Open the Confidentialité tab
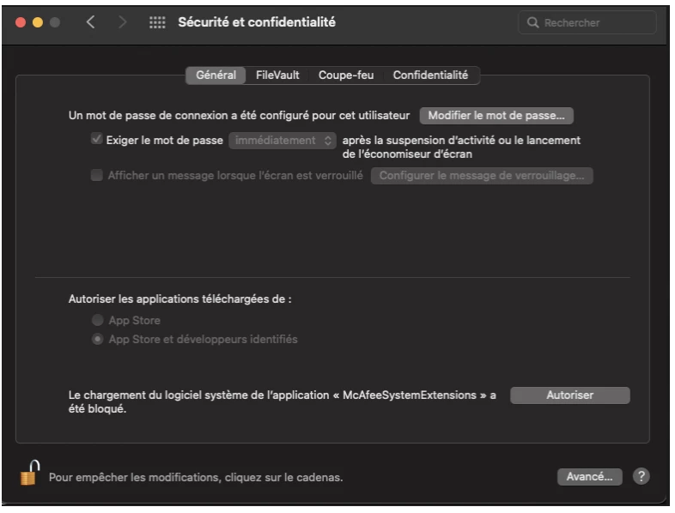 (x=430, y=75)
